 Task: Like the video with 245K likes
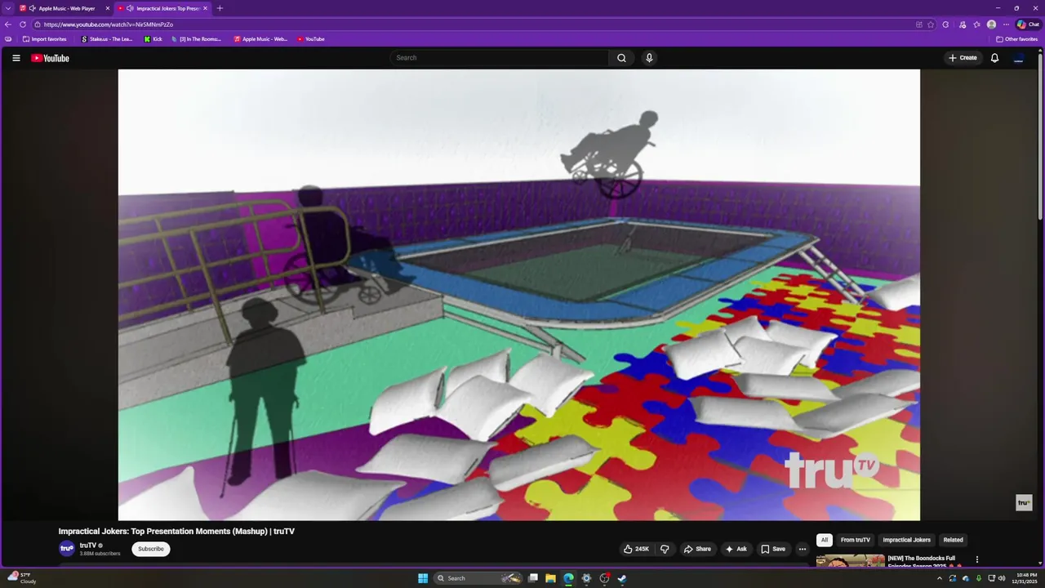[636, 549]
